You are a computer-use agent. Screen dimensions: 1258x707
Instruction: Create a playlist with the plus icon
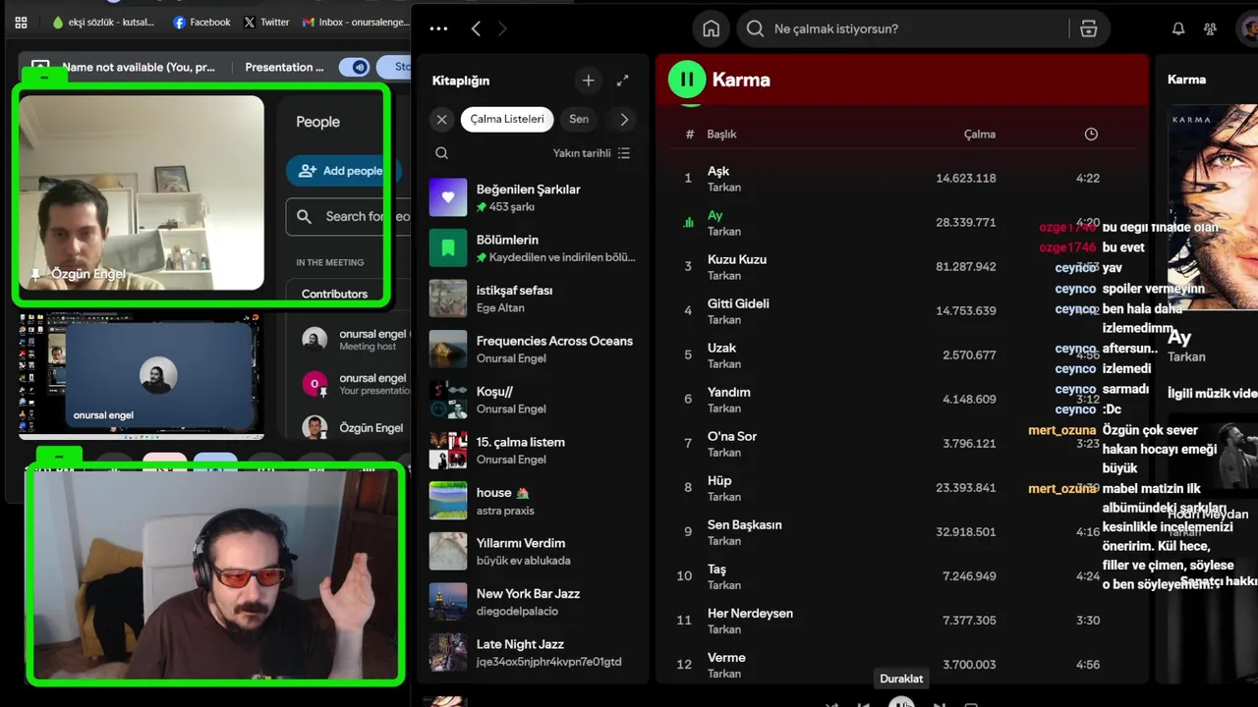click(588, 81)
